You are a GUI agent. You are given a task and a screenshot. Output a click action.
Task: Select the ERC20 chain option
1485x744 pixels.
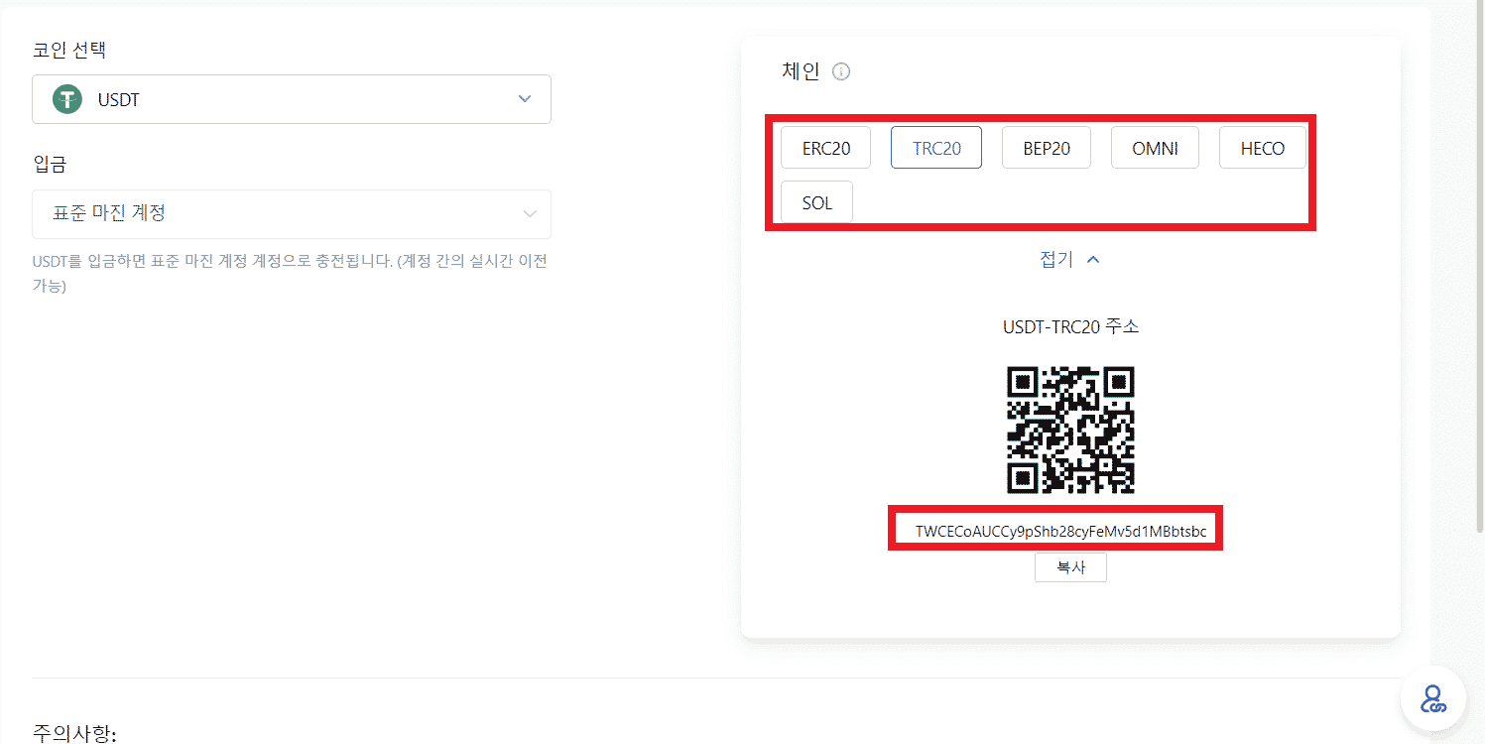coord(825,147)
